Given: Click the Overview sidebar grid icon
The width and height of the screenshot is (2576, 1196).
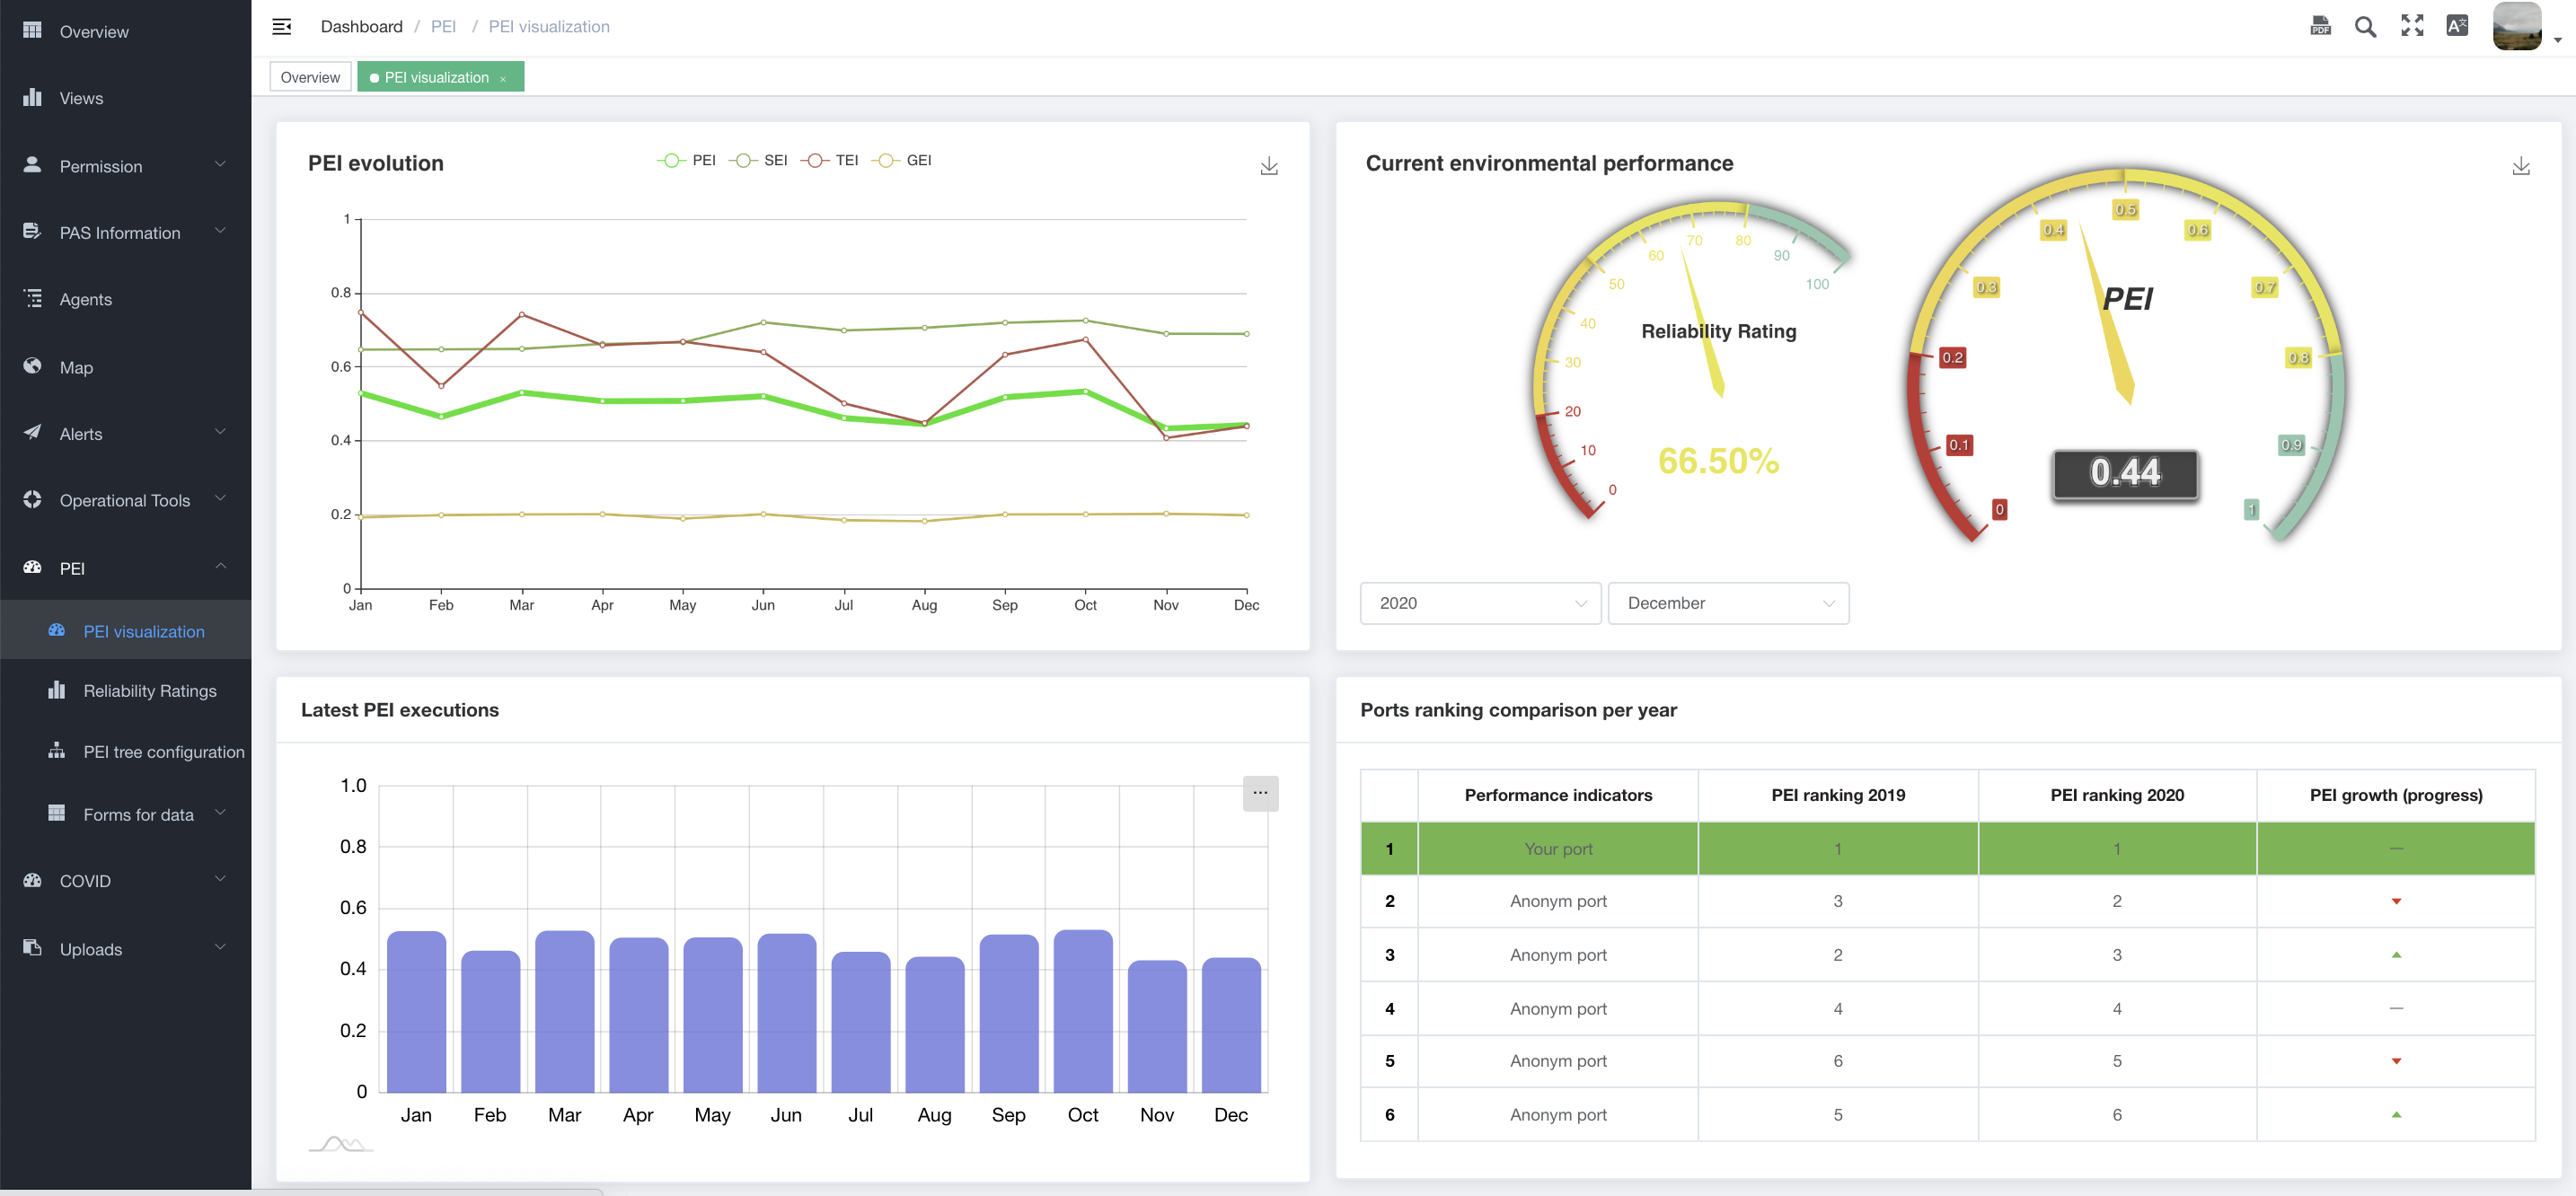Looking at the screenshot, I should click(x=32, y=30).
